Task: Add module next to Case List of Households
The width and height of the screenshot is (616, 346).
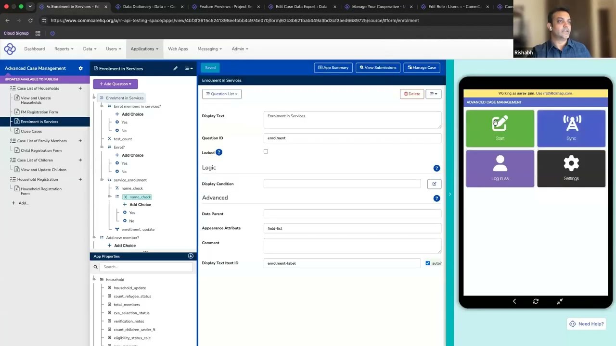Action: (80, 88)
